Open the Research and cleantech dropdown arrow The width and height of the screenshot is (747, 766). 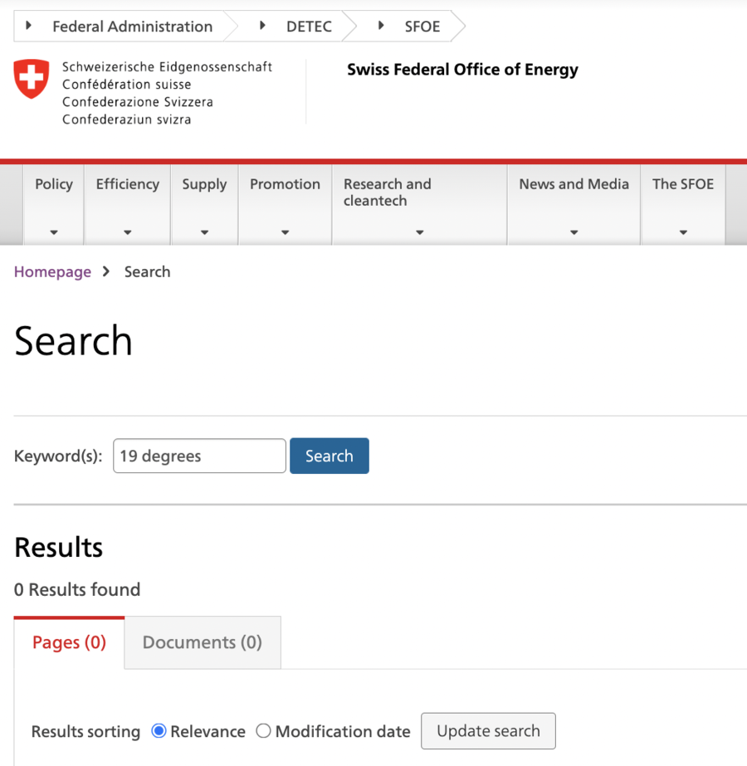tap(420, 232)
